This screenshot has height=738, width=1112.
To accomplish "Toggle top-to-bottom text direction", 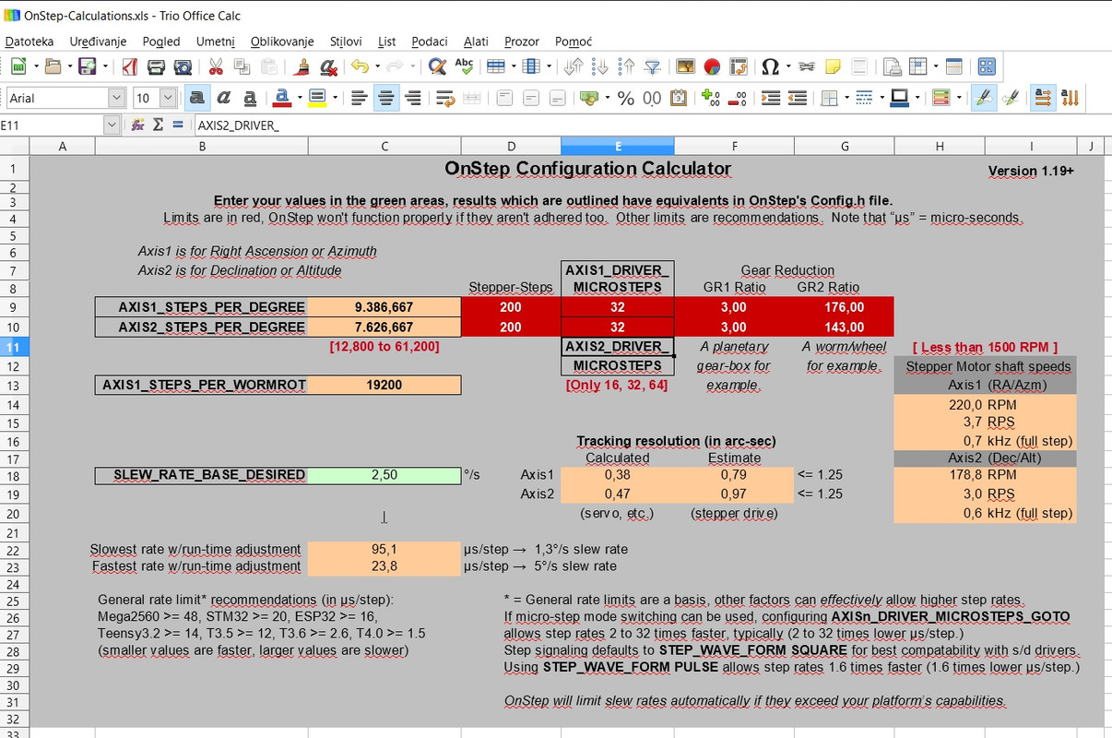I will click(x=1071, y=98).
